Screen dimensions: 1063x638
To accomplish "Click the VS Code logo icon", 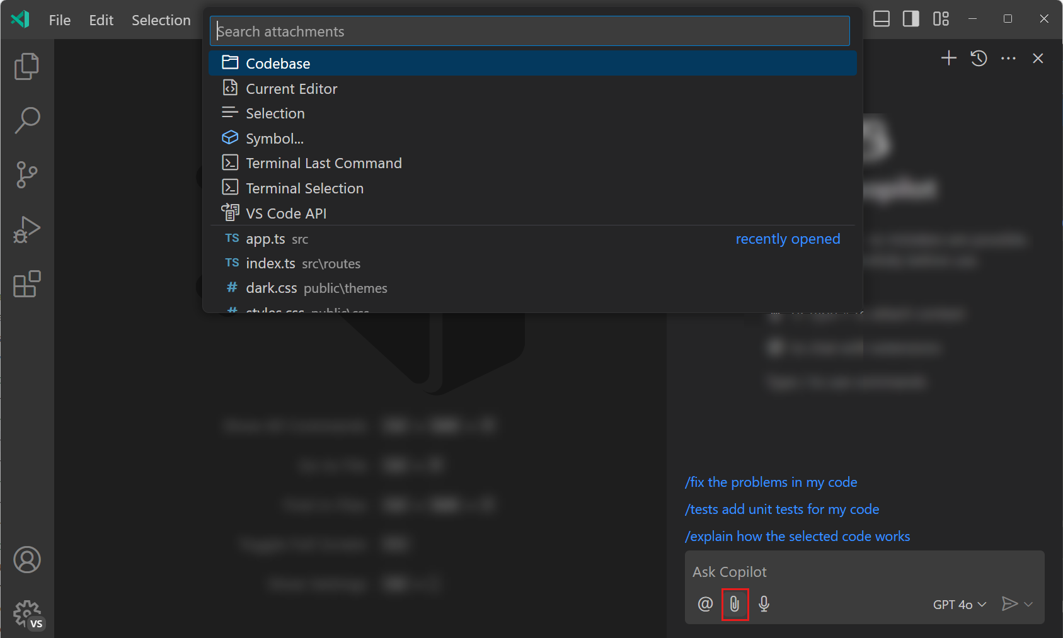I will click(x=20, y=20).
